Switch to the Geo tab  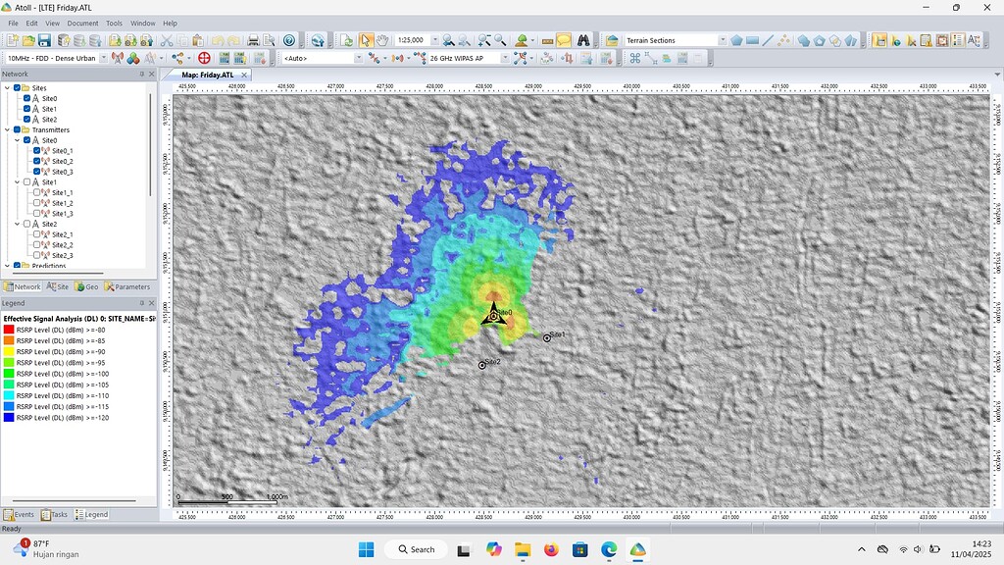click(86, 287)
